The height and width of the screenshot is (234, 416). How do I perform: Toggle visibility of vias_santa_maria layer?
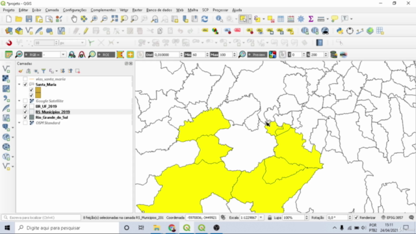point(25,79)
